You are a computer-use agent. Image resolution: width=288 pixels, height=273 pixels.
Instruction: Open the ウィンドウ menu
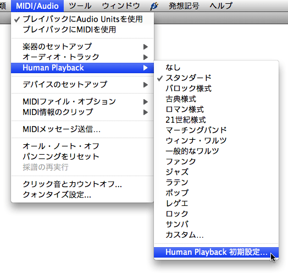[121, 6]
